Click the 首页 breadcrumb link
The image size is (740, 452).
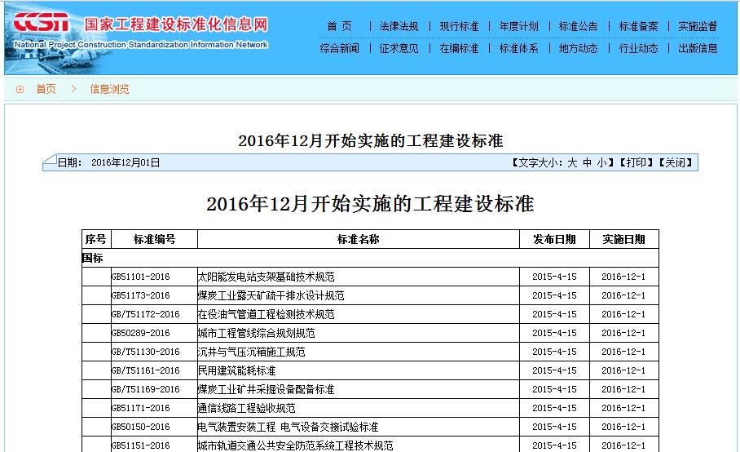[46, 89]
